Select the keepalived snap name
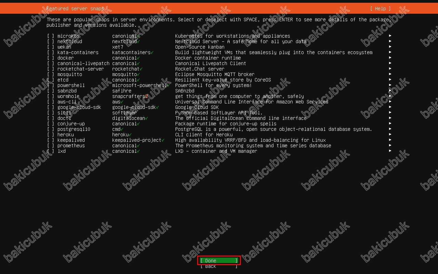This screenshot has height=274, width=438. tap(71, 140)
